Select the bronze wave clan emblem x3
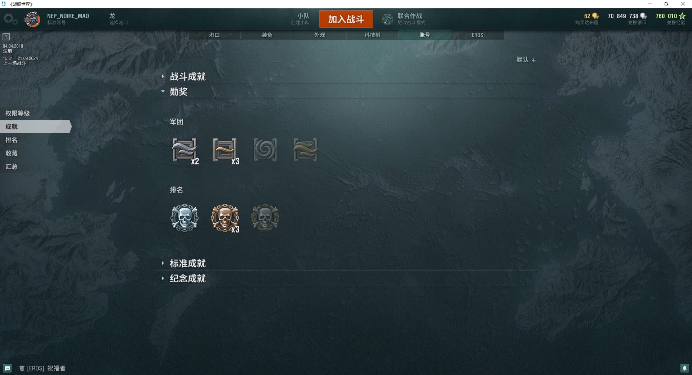Viewport: 692px width, 375px height. [x=225, y=151]
